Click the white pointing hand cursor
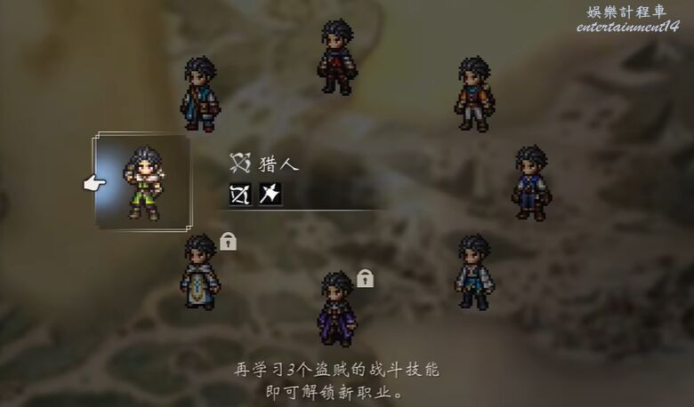The height and width of the screenshot is (407, 694). tap(94, 183)
